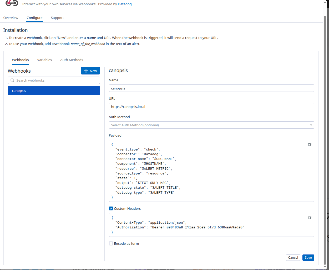
Task: Toggle the Custom Headers checkbox
Action: [111, 208]
